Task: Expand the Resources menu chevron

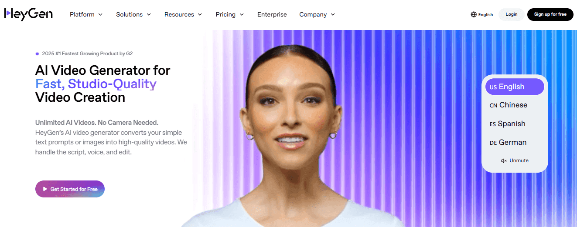Action: [x=200, y=14]
